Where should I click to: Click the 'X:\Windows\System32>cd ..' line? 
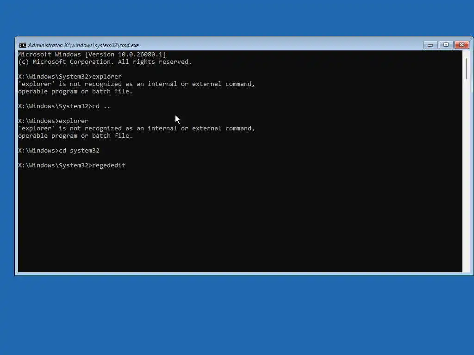[x=64, y=106]
